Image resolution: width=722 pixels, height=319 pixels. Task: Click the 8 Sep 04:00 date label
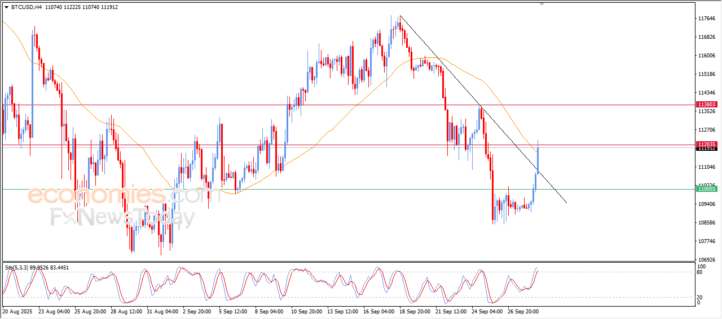(269, 311)
